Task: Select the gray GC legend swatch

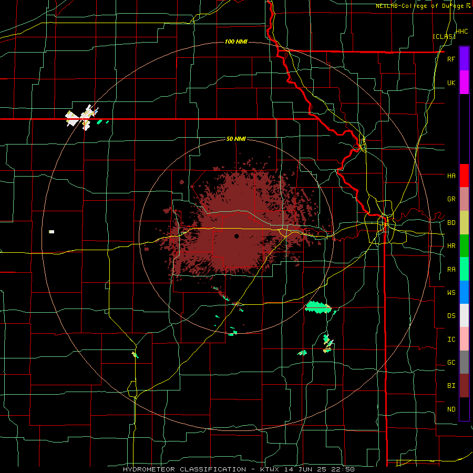Action: (464, 362)
